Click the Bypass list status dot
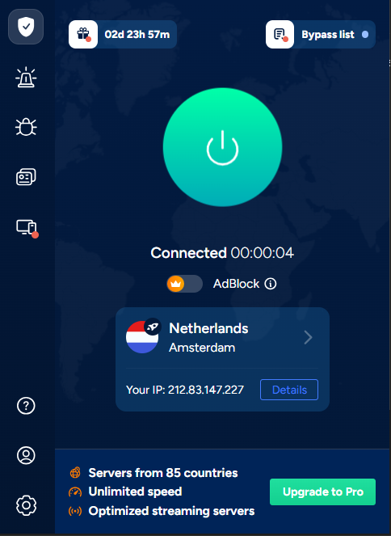 click(x=365, y=35)
